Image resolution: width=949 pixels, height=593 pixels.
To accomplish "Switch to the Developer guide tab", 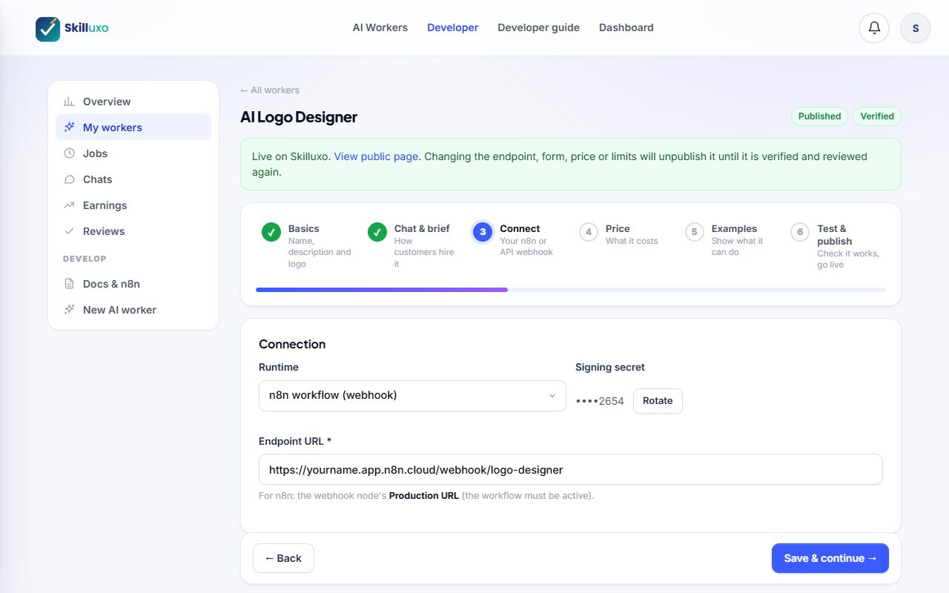I will click(538, 27).
